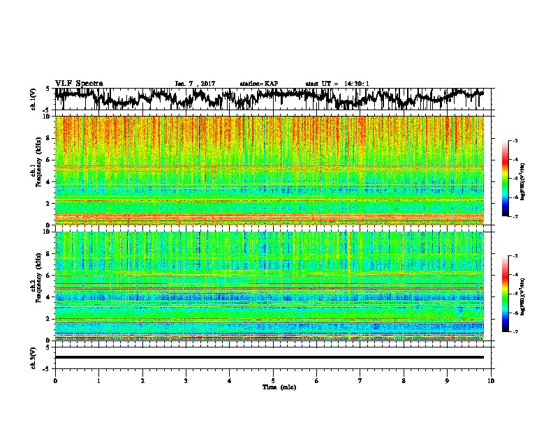The height and width of the screenshot is (427, 553).
Task: Select the "start UT = 14:30: 1" text
Action: click(337, 84)
